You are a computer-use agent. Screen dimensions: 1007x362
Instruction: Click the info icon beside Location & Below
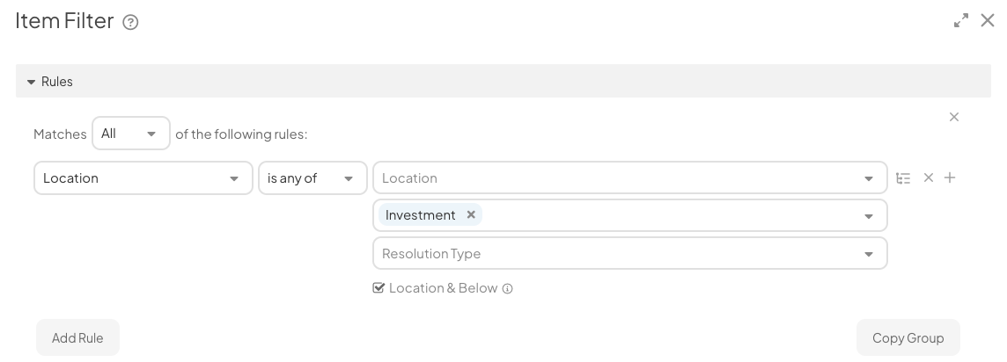click(x=507, y=288)
